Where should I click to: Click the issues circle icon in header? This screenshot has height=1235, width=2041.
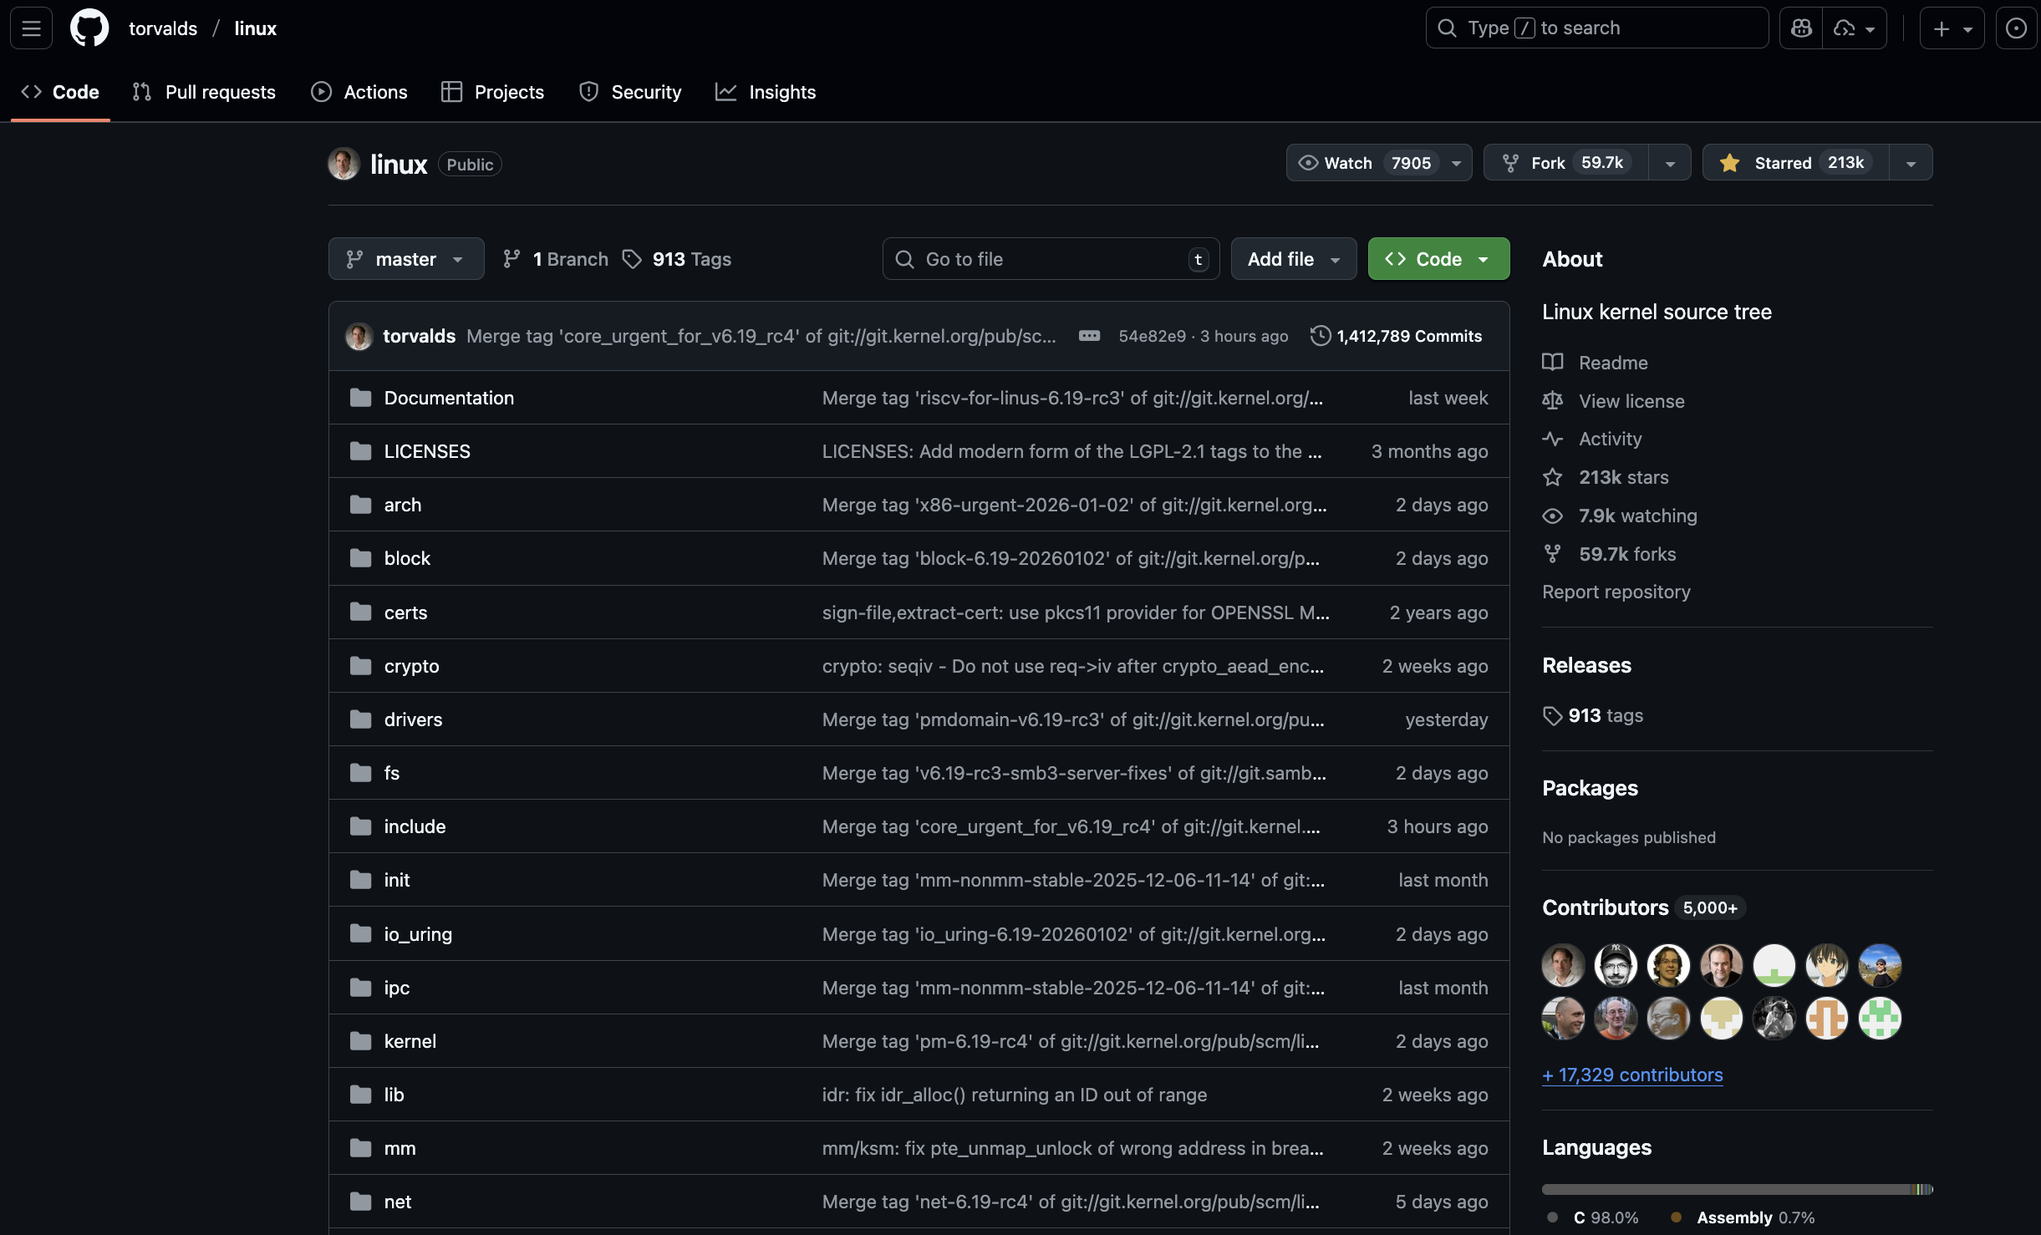point(2016,28)
